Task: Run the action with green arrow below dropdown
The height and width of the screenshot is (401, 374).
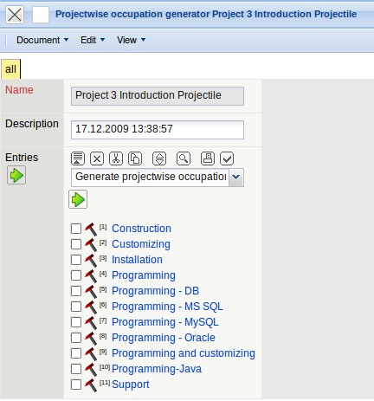Action: (78, 199)
